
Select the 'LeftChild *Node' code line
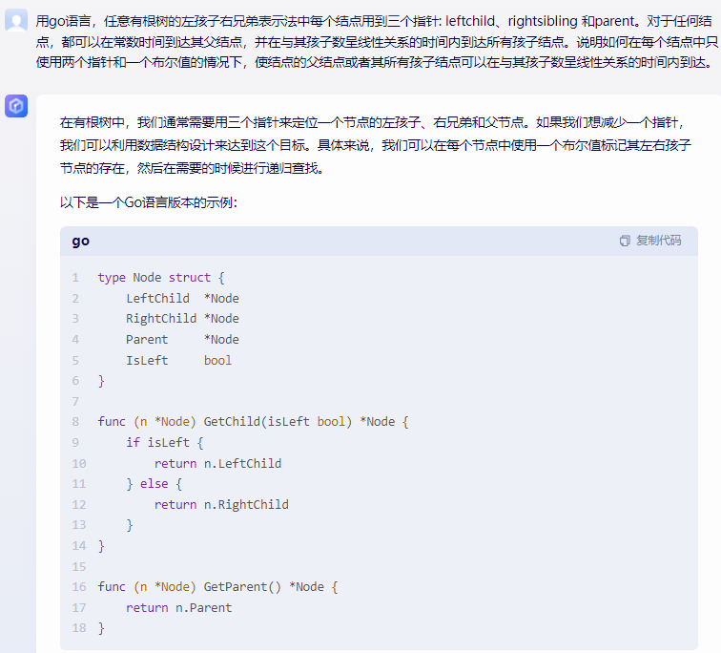182,298
